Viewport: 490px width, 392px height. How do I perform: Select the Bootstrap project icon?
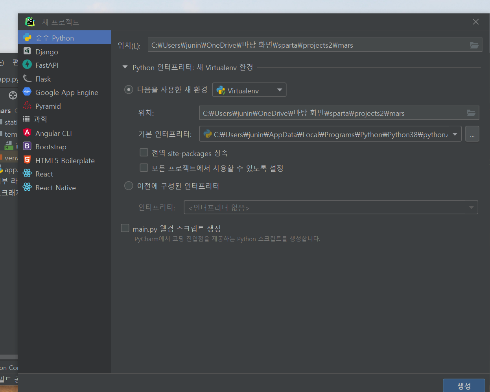coord(27,146)
